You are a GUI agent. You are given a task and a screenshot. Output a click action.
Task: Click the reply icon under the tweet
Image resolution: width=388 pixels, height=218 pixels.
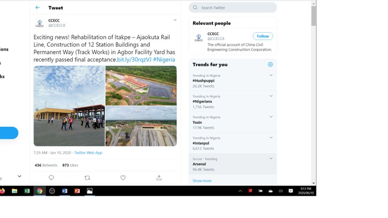pos(51,178)
